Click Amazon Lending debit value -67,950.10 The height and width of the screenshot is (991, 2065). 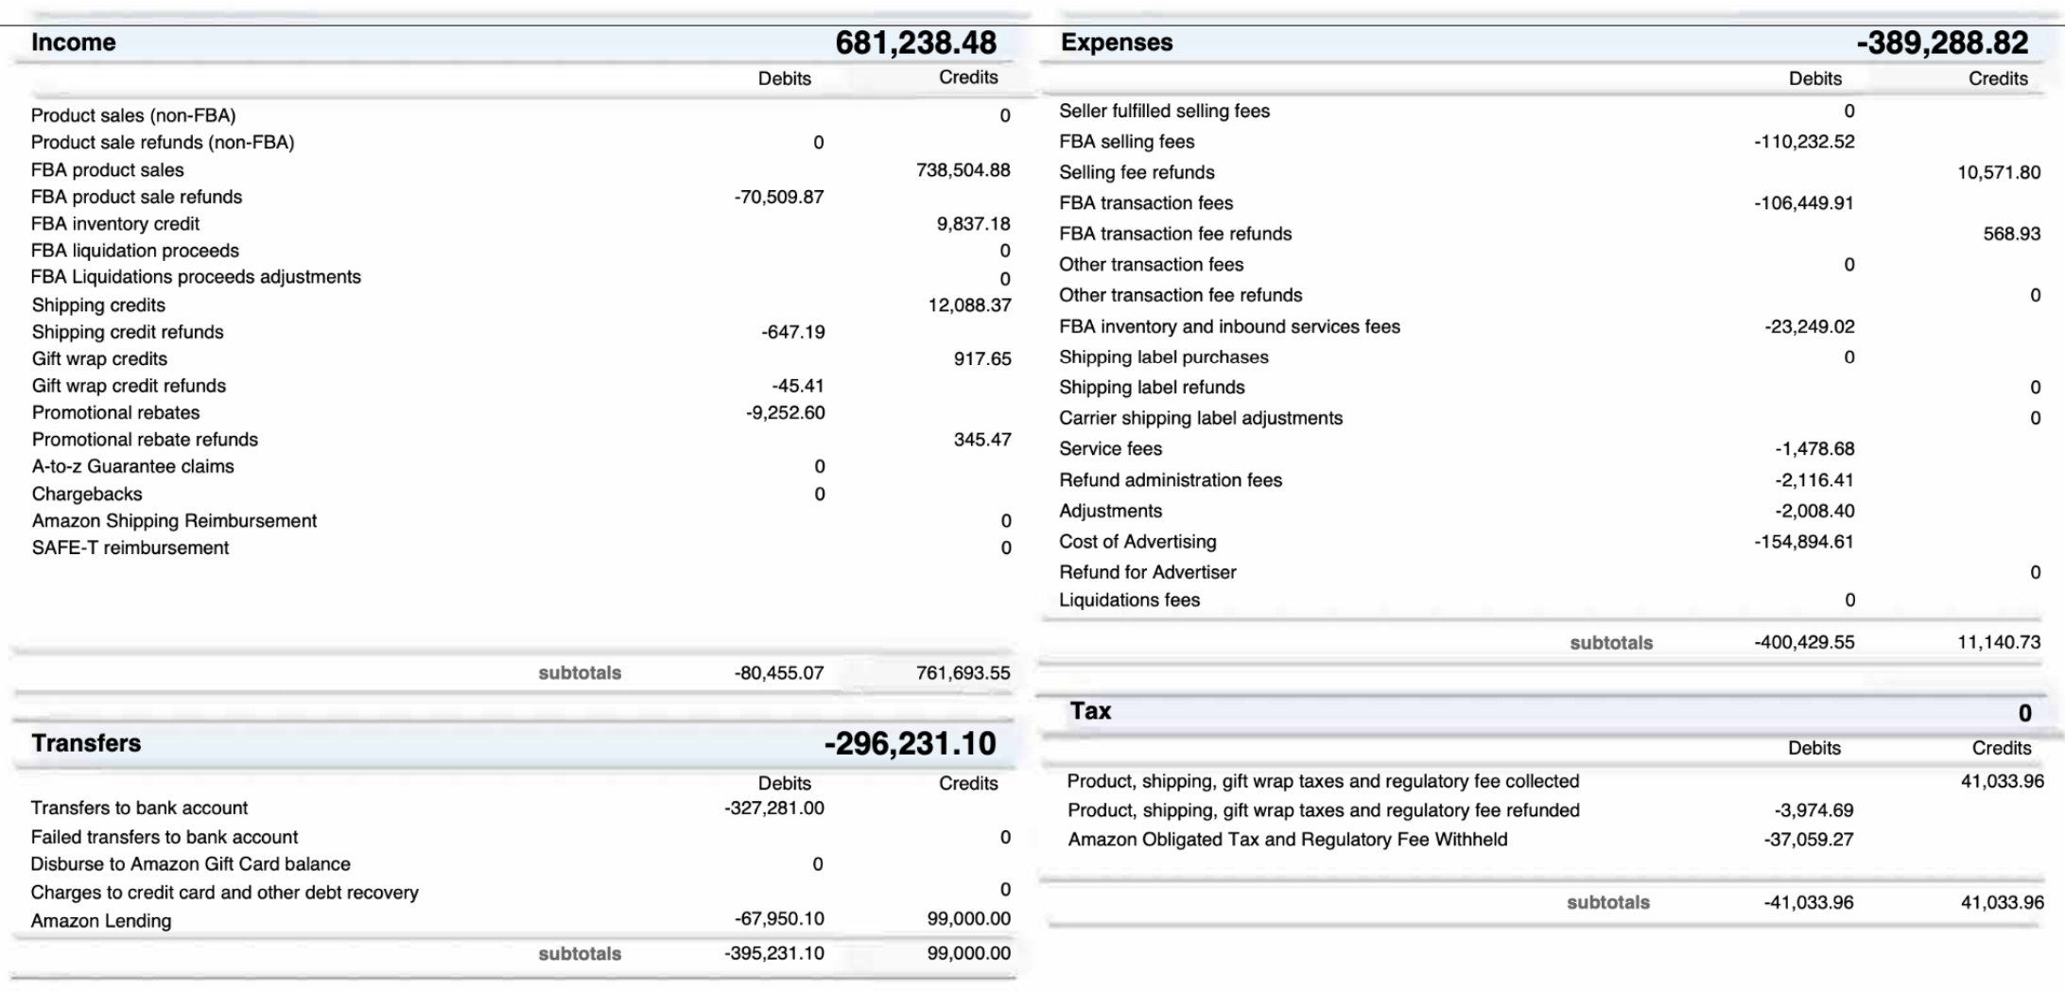coord(779,919)
